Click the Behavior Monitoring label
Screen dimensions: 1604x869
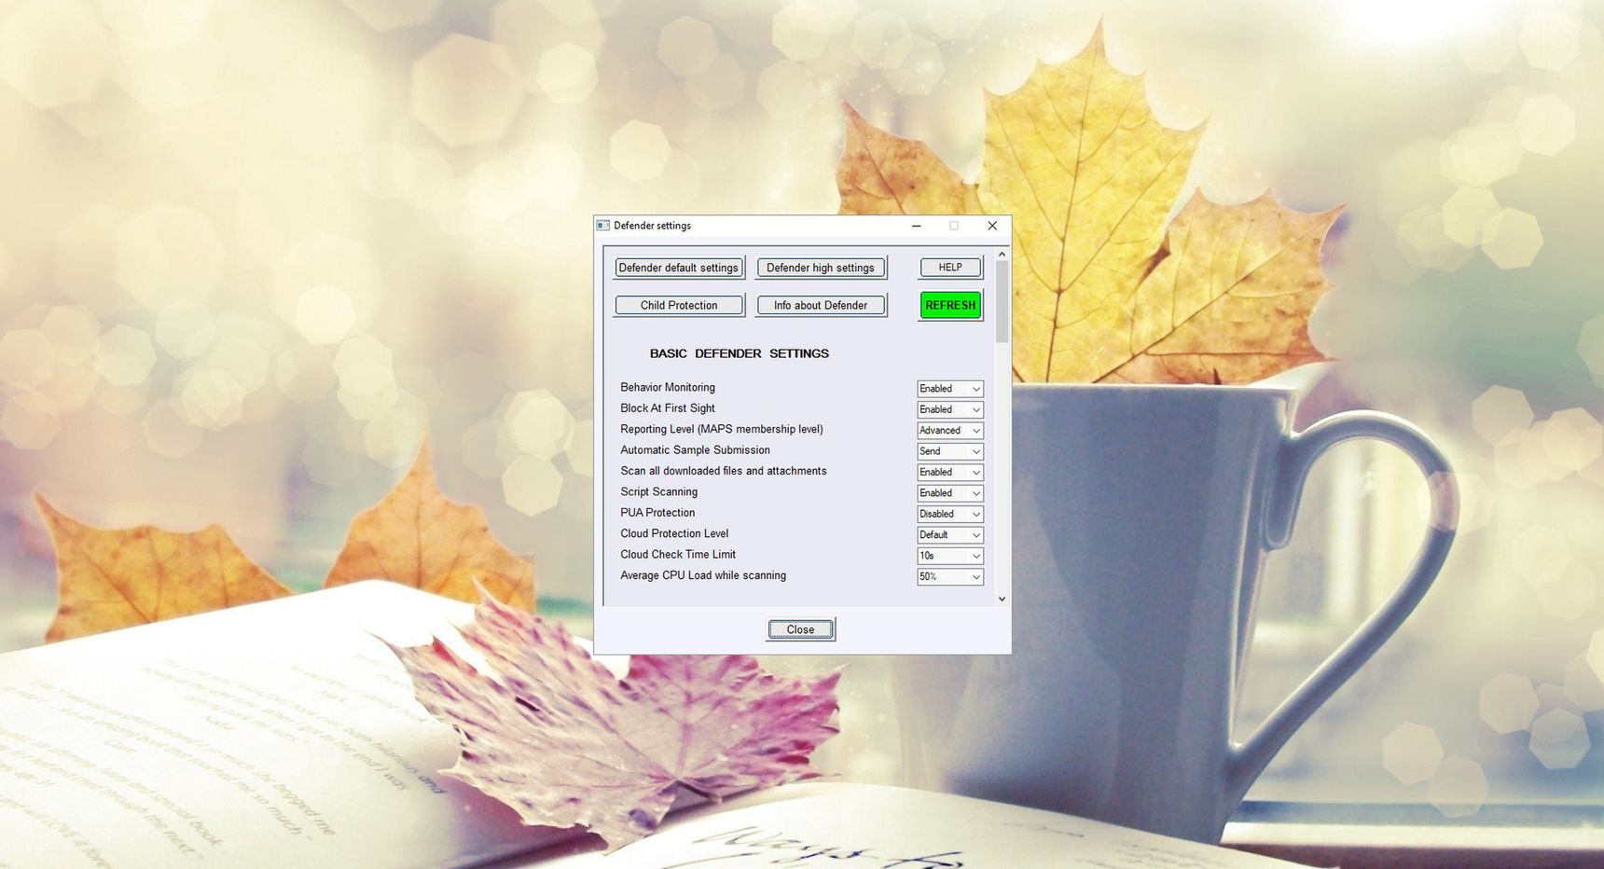coord(668,387)
